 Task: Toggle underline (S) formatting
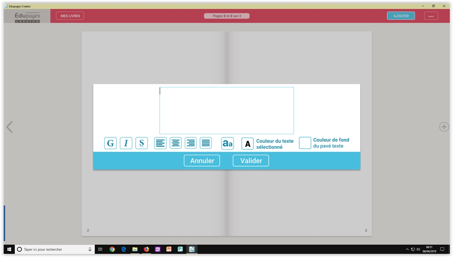141,143
